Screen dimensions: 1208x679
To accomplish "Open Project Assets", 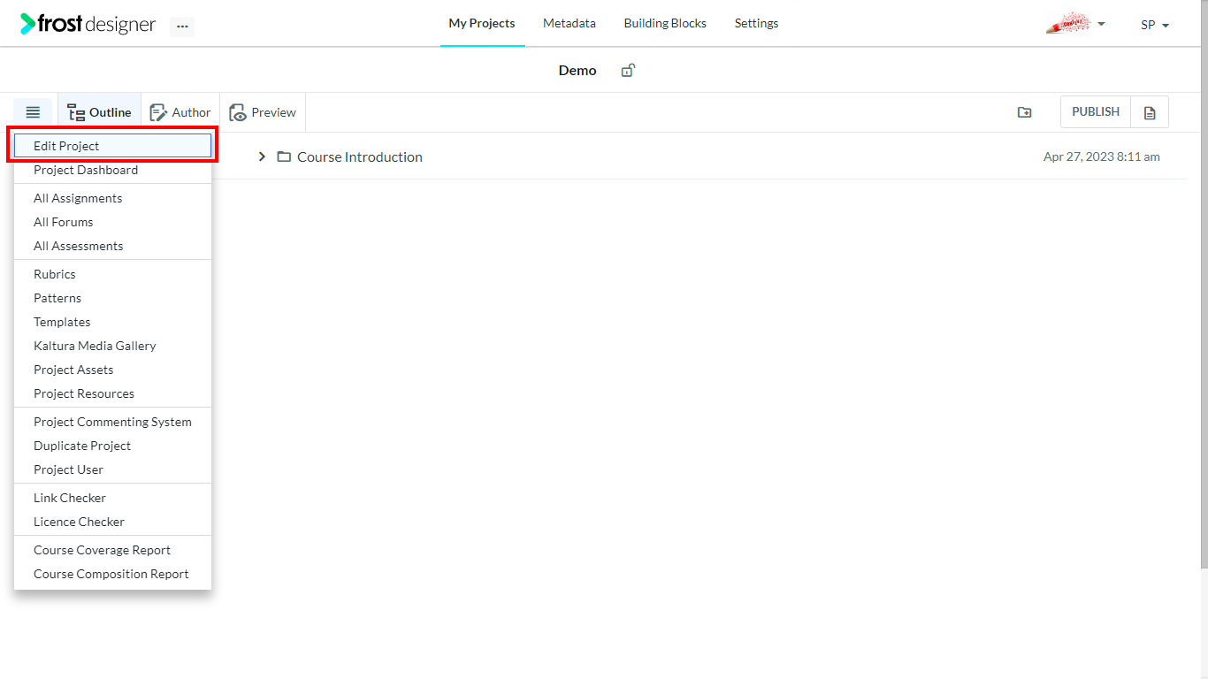I will (112, 370).
